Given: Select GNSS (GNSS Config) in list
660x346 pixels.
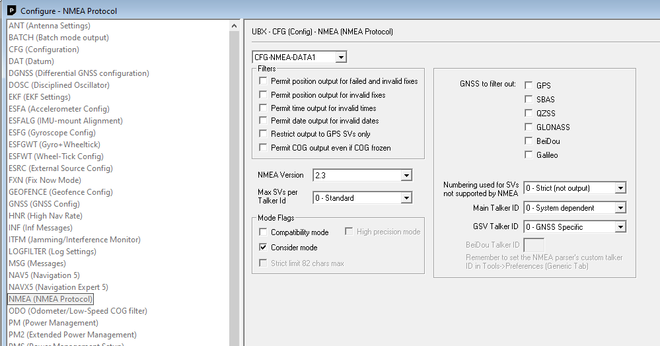Looking at the screenshot, I should tap(44, 204).
